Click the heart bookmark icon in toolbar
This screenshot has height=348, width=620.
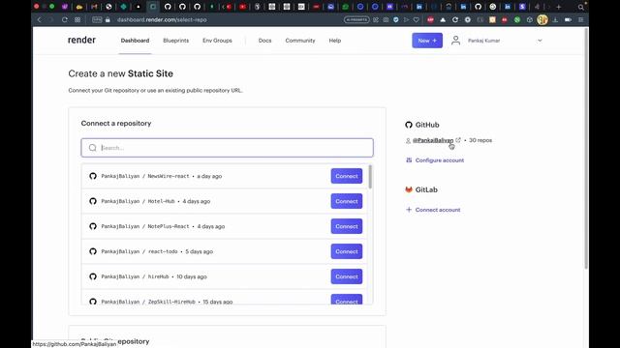[x=416, y=19]
